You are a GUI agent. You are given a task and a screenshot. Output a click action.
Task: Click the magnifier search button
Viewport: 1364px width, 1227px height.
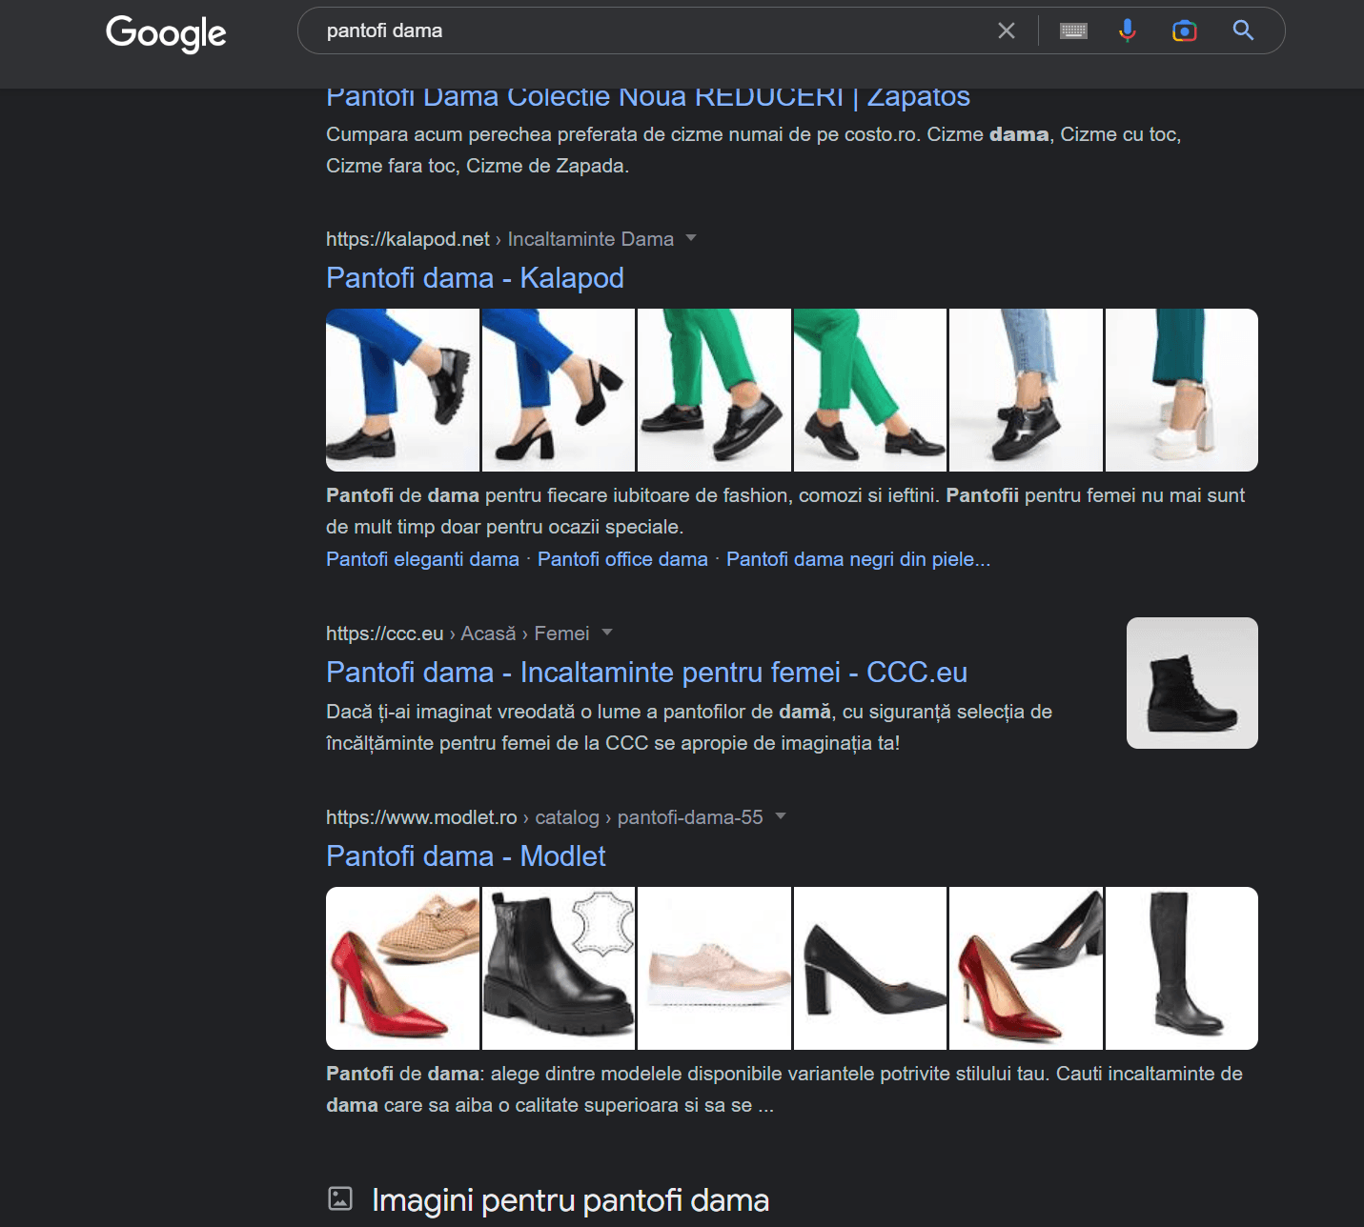(x=1243, y=30)
